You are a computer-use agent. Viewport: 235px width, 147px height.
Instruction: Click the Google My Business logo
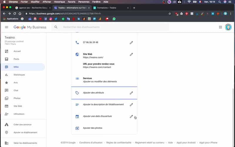pos(30,27)
